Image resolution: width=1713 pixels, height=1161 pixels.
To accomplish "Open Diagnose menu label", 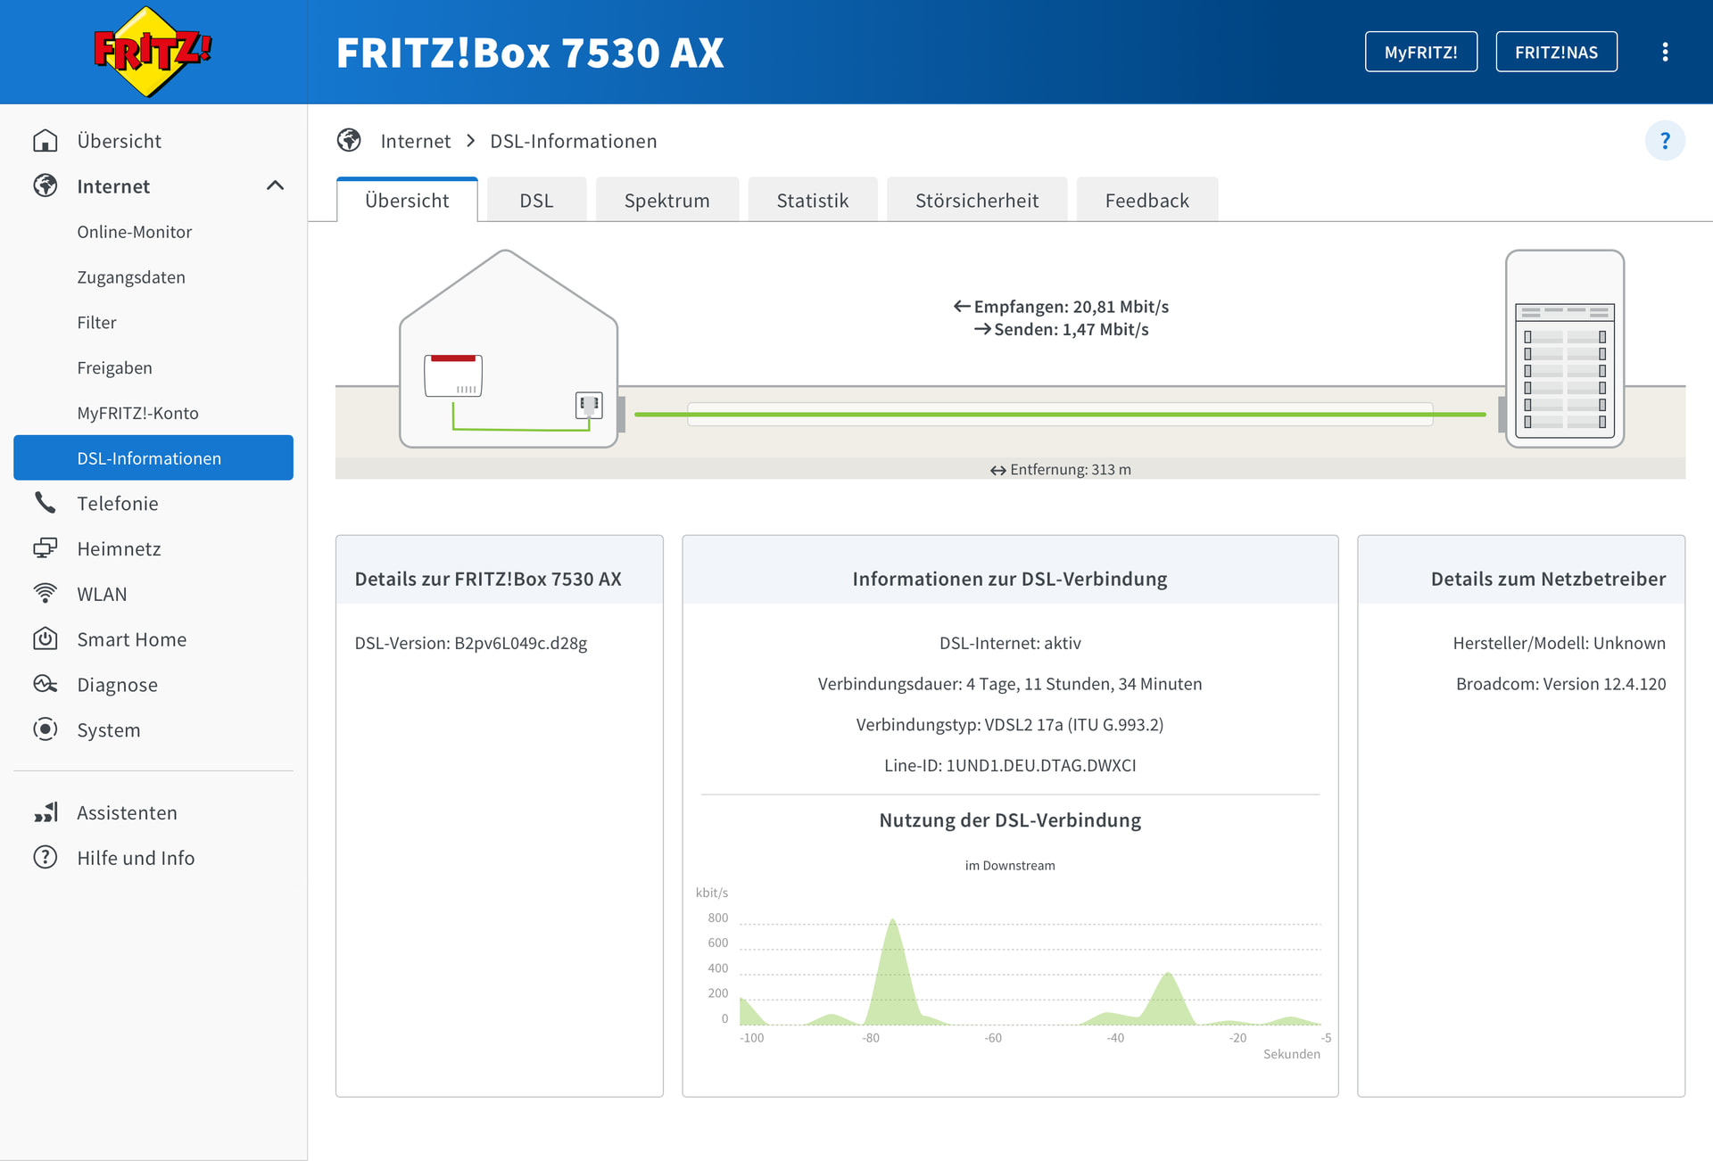I will (118, 684).
